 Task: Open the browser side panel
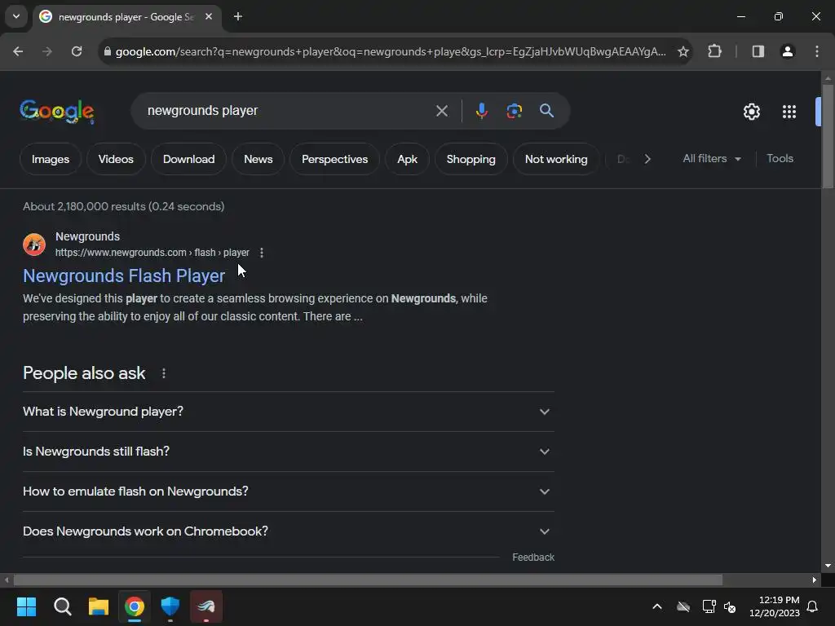click(x=758, y=51)
